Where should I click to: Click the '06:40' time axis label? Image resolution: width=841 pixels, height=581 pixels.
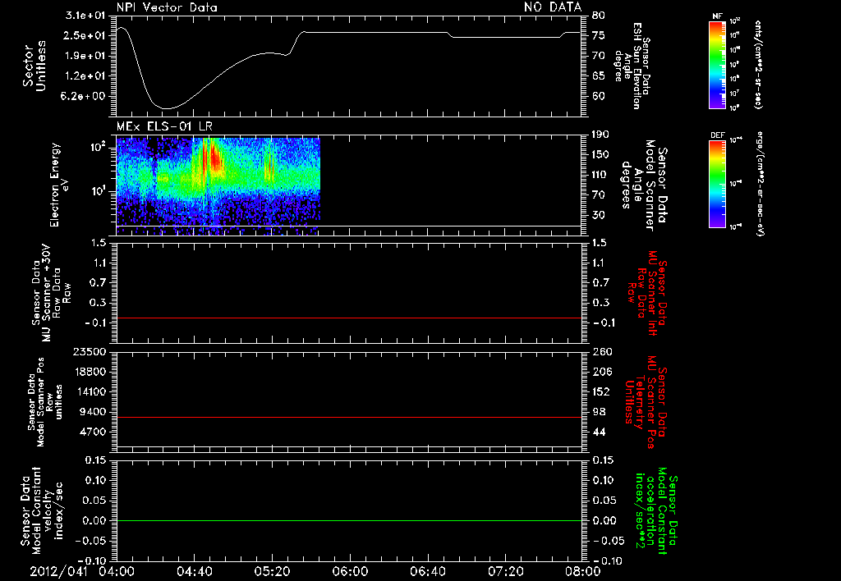click(427, 571)
